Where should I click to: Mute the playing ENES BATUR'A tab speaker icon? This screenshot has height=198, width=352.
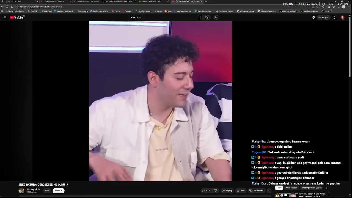tap(176, 1)
